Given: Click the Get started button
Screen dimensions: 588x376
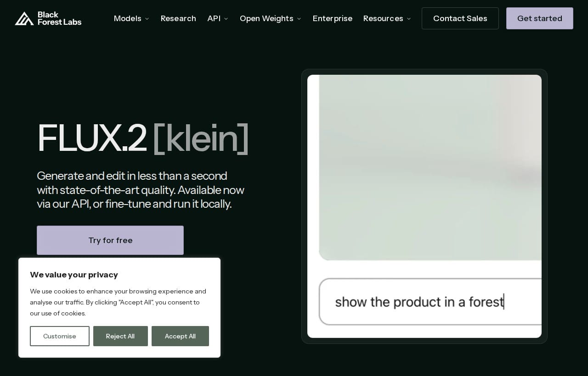Looking at the screenshot, I should pos(540,18).
